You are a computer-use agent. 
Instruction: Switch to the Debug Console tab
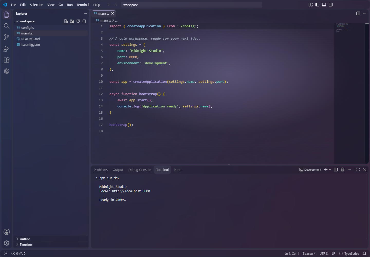pyautogui.click(x=140, y=170)
